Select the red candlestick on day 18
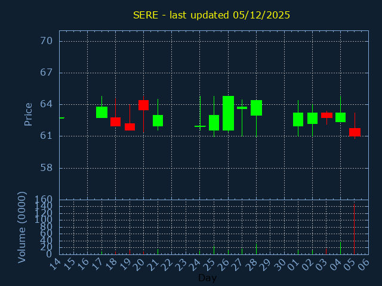This screenshot has width=382, height=286. pyautogui.click(x=115, y=122)
